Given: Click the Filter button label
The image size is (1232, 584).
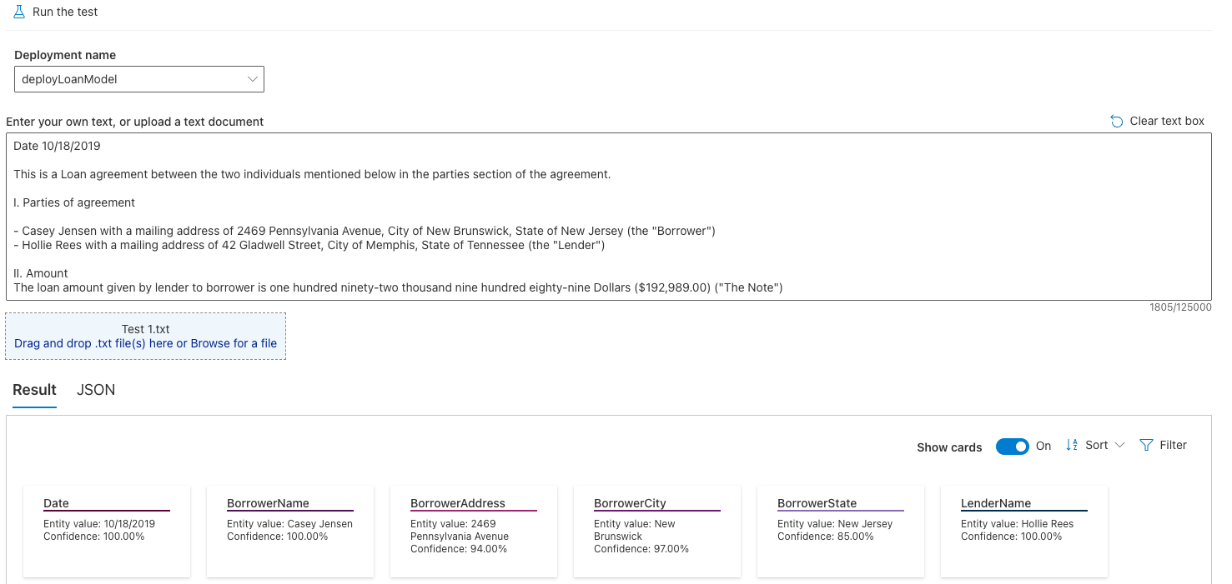Looking at the screenshot, I should 1173,445.
